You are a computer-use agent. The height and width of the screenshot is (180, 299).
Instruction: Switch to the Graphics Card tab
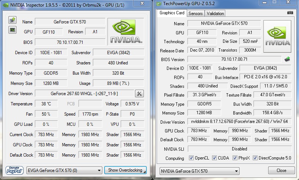click(172, 13)
